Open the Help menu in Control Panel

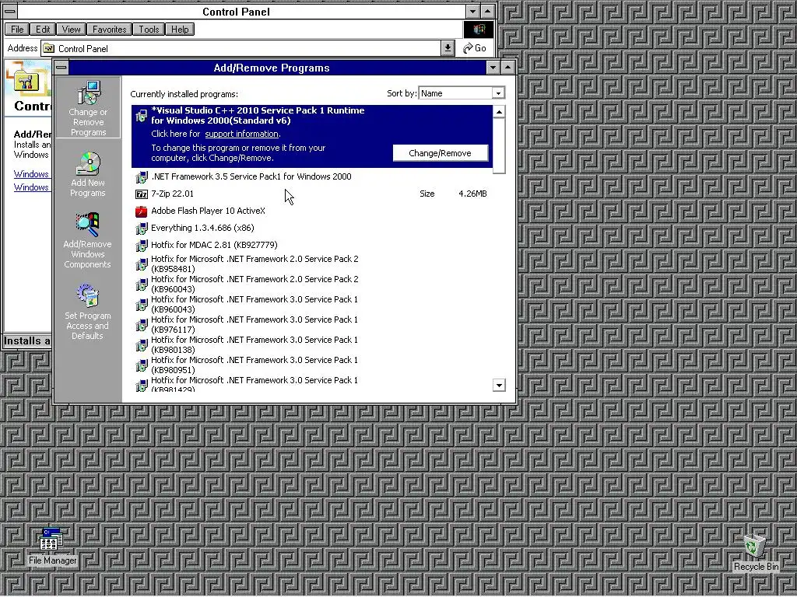(x=180, y=30)
